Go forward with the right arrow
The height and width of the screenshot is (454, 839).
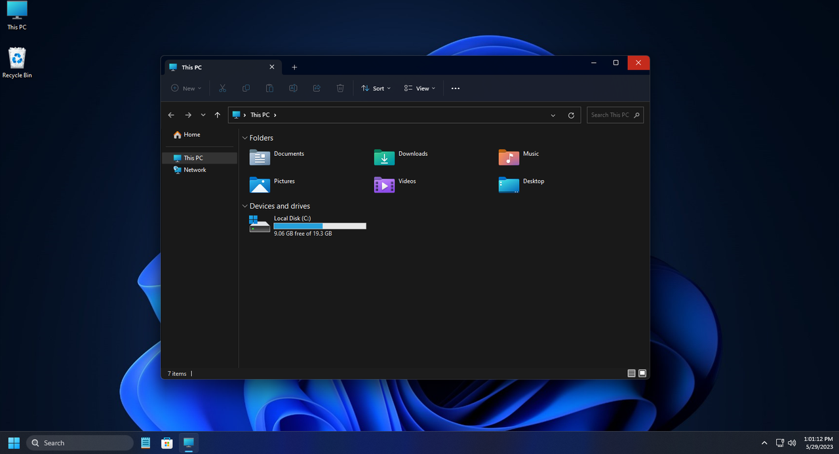click(188, 115)
